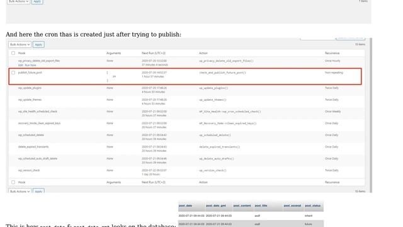This screenshot has height=227, width=403.
Task: Select the recovery_mode_clean_expired_keys hook name
Action: [39, 124]
